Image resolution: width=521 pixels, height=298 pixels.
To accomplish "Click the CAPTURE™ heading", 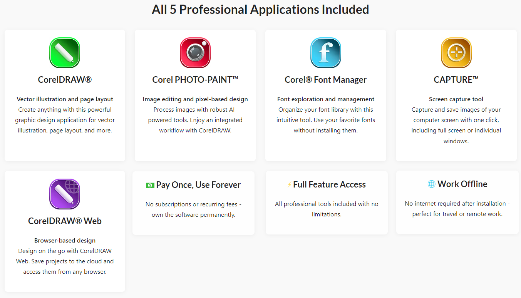I will (x=456, y=80).
